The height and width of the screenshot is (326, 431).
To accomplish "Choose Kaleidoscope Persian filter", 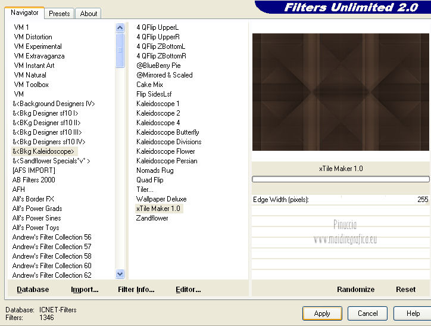I will pyautogui.click(x=167, y=161).
